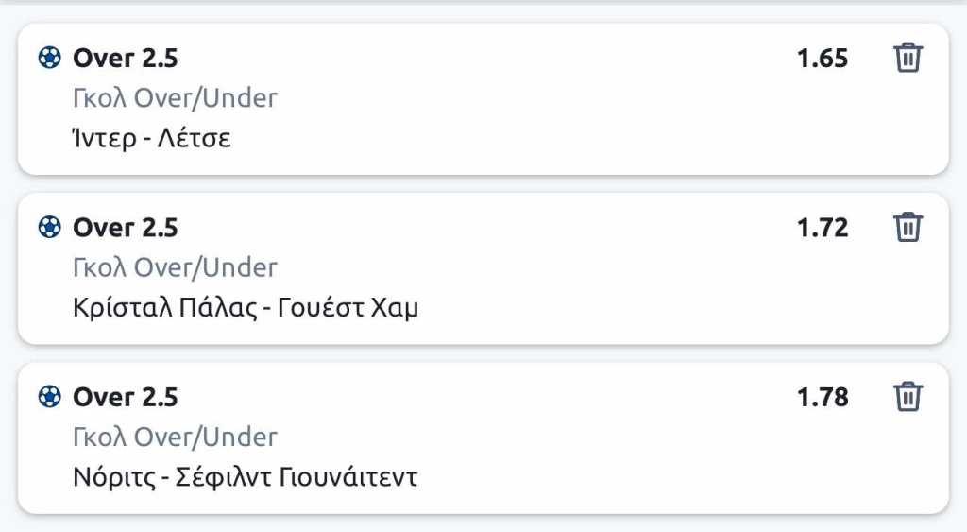Trash the Νόριτς - Σέφιλντ Γιουνάιτεντ bet
967x532 pixels.
coord(908,396)
